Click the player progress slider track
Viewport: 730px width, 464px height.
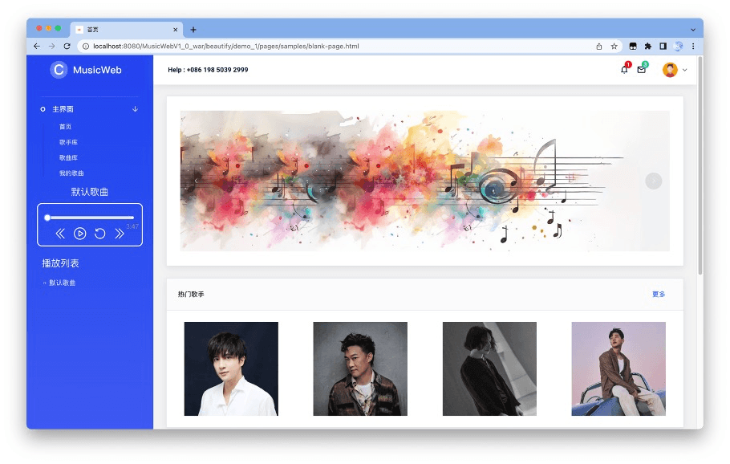[x=91, y=218]
